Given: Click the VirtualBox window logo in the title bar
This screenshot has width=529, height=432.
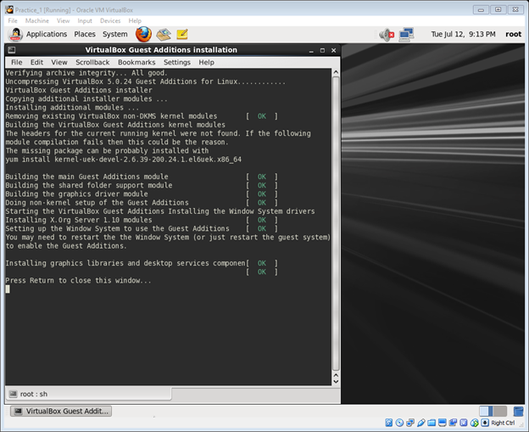Looking at the screenshot, I should (x=9, y=10).
